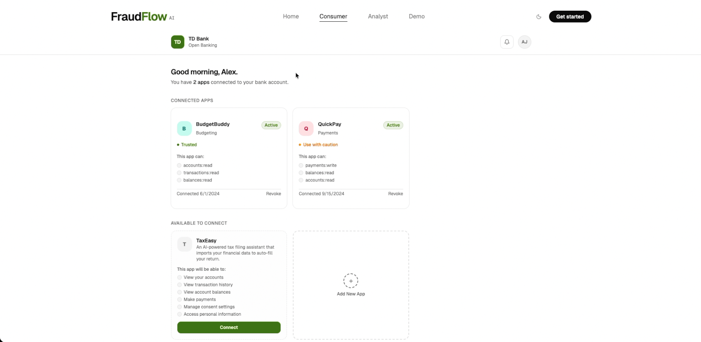Open the AJ user avatar
701x342 pixels.
(x=525, y=42)
